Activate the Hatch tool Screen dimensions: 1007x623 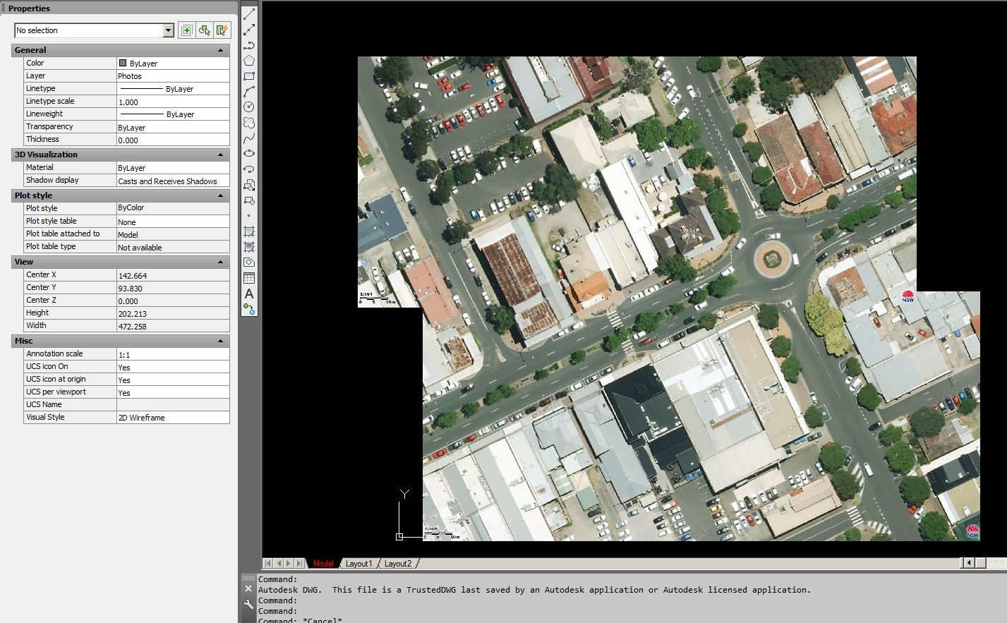pos(249,231)
